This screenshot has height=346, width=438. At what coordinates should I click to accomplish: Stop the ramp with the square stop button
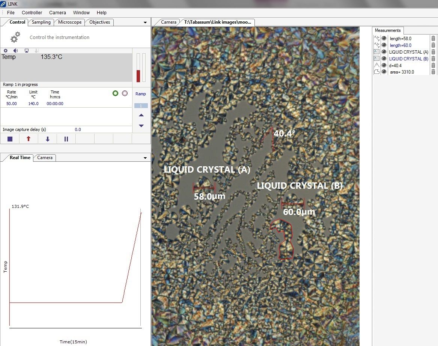pos(10,139)
